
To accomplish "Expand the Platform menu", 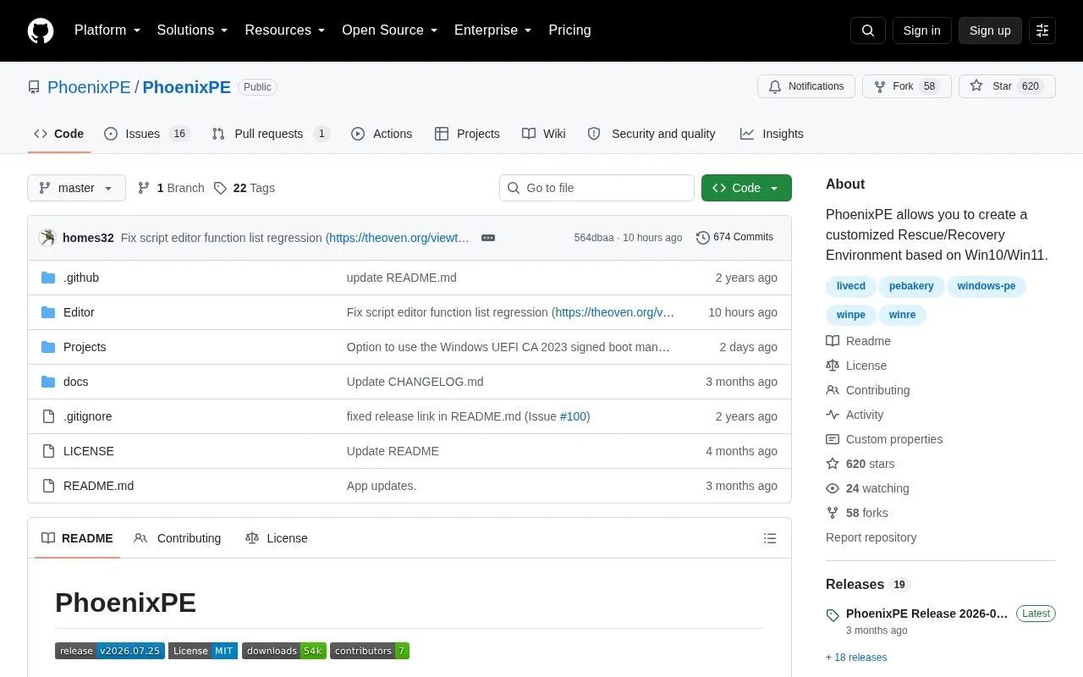I will pyautogui.click(x=107, y=30).
